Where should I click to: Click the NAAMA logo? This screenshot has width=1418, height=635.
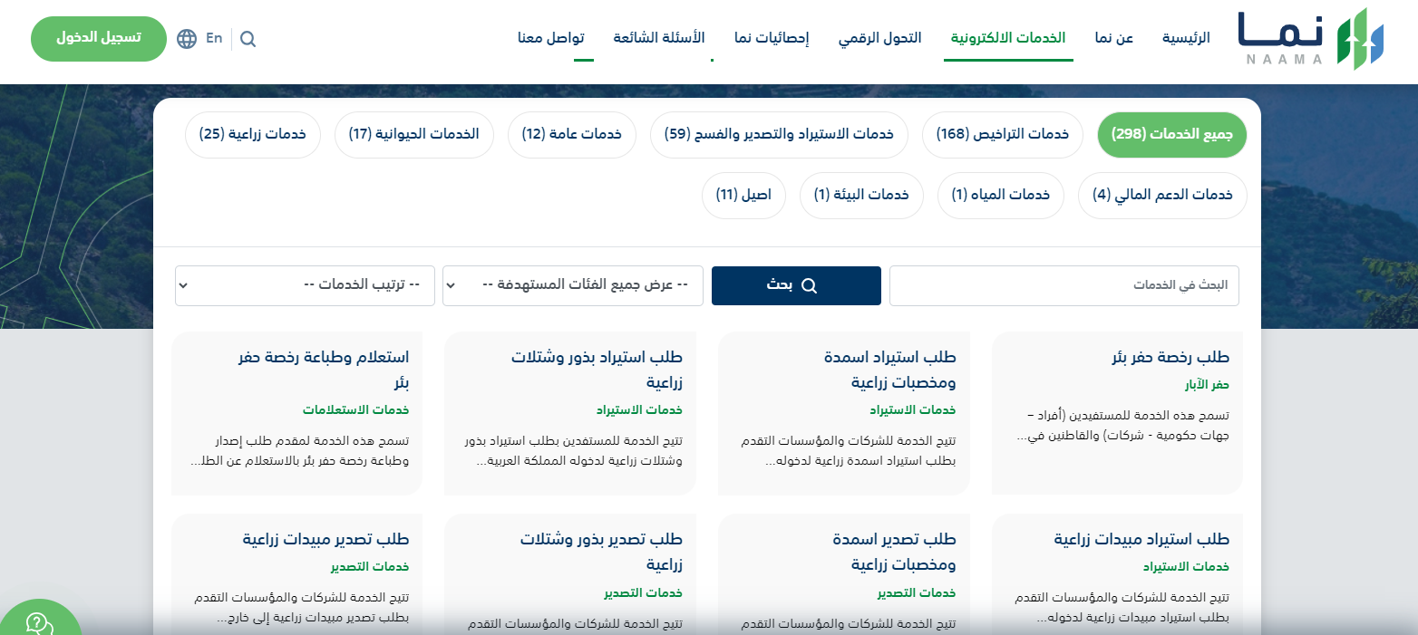1311,39
